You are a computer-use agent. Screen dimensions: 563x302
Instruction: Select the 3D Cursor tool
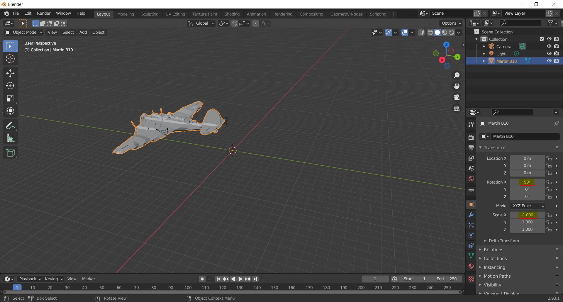point(10,59)
